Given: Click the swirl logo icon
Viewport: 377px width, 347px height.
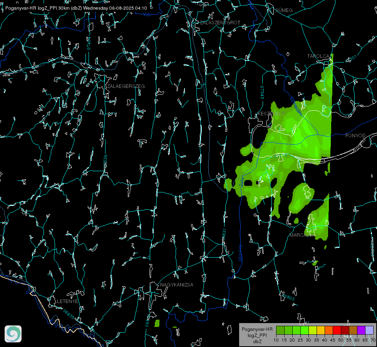Looking at the screenshot, I should coord(13,334).
